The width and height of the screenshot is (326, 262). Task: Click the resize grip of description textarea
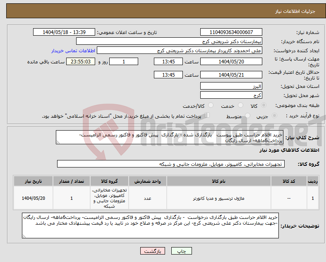(x=58, y=142)
